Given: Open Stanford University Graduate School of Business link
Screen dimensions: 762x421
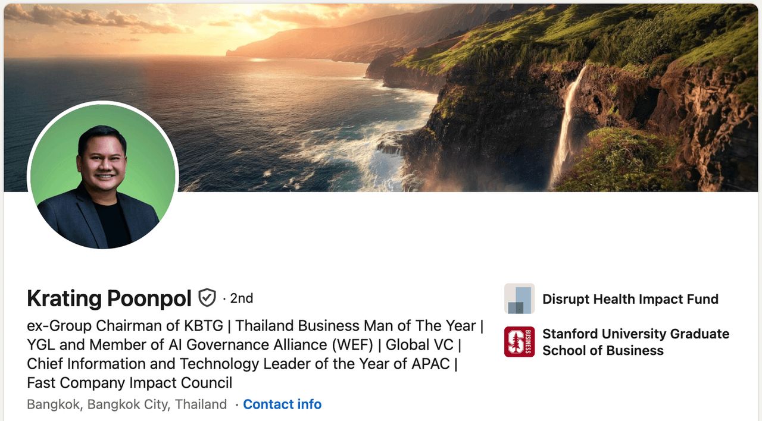Looking at the screenshot, I should point(635,342).
